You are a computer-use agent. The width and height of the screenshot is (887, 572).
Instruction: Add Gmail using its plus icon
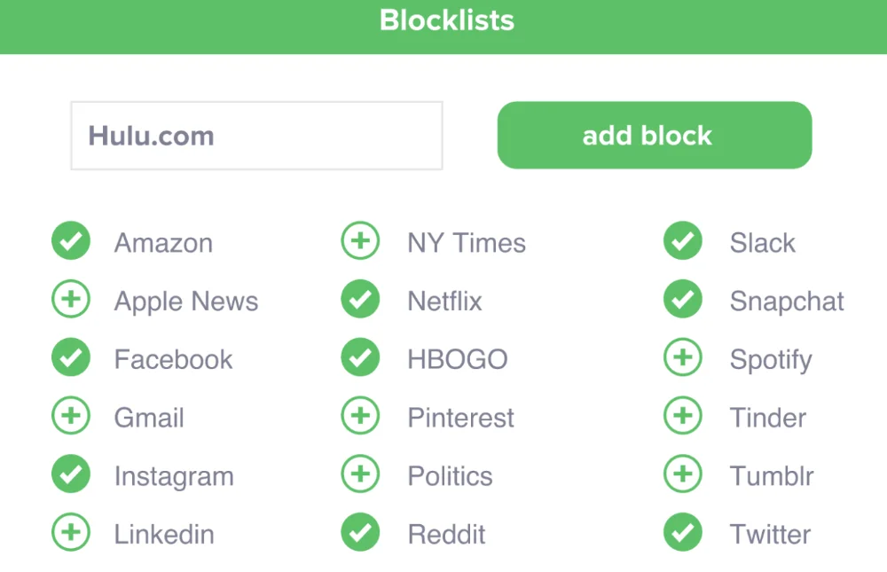71,416
